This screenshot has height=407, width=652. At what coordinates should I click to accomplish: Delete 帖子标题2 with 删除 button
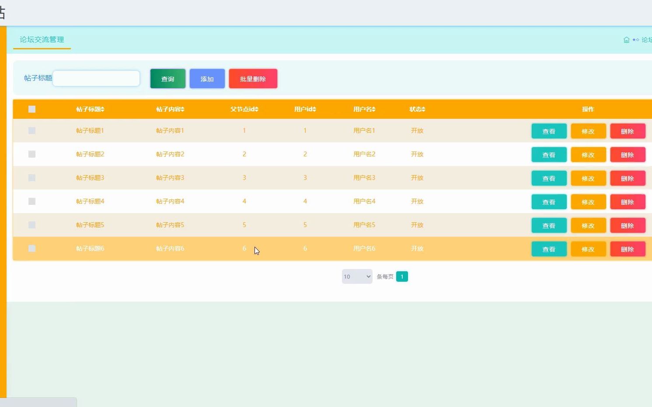pyautogui.click(x=628, y=155)
